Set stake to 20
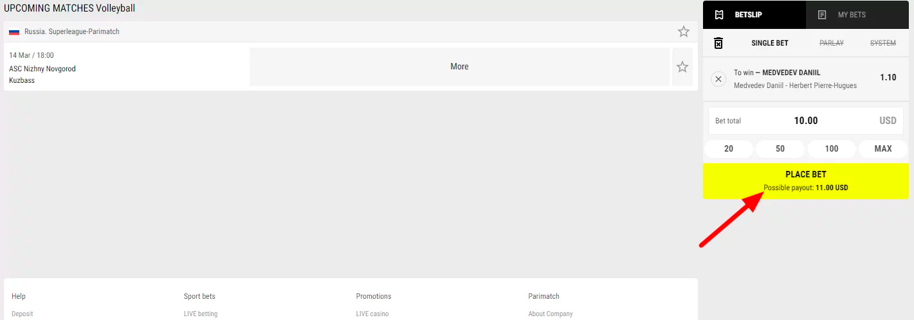Image resolution: width=914 pixels, height=320 pixels. (x=729, y=148)
